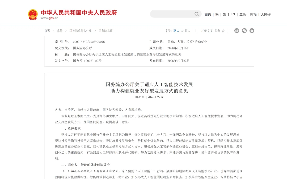Open the 邮箱 mailbox link
The width and height of the screenshot is (287, 179).
point(253,14)
